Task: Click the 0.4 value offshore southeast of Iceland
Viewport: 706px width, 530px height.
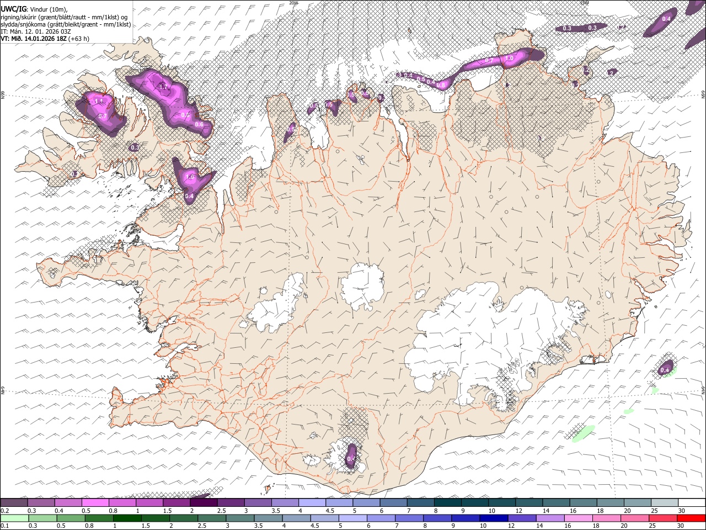Action: (665, 370)
